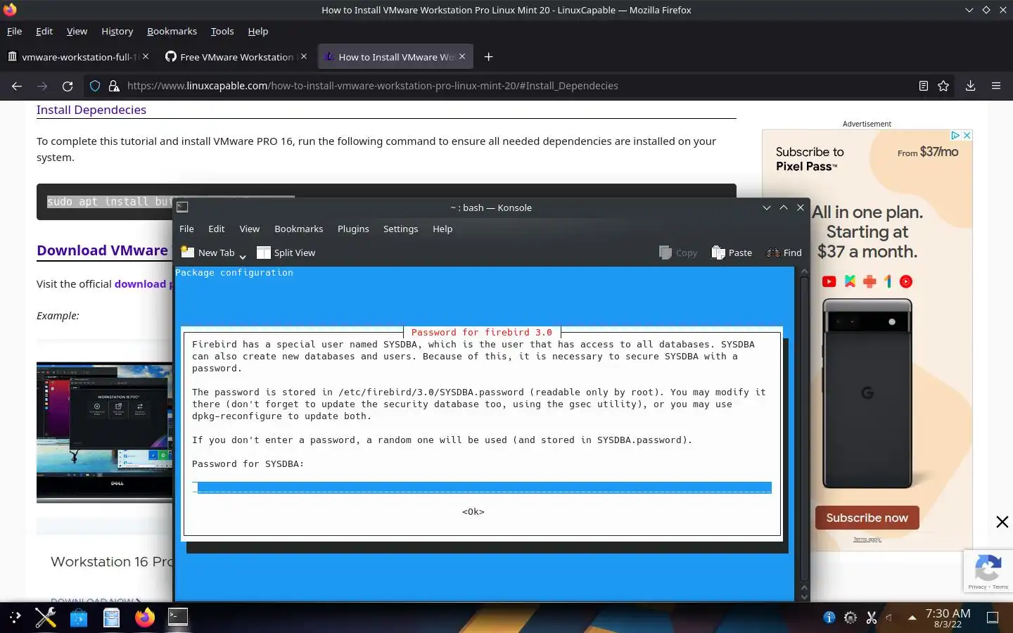Toggle reader view icon
Image resolution: width=1013 pixels, height=633 pixels.
point(924,86)
